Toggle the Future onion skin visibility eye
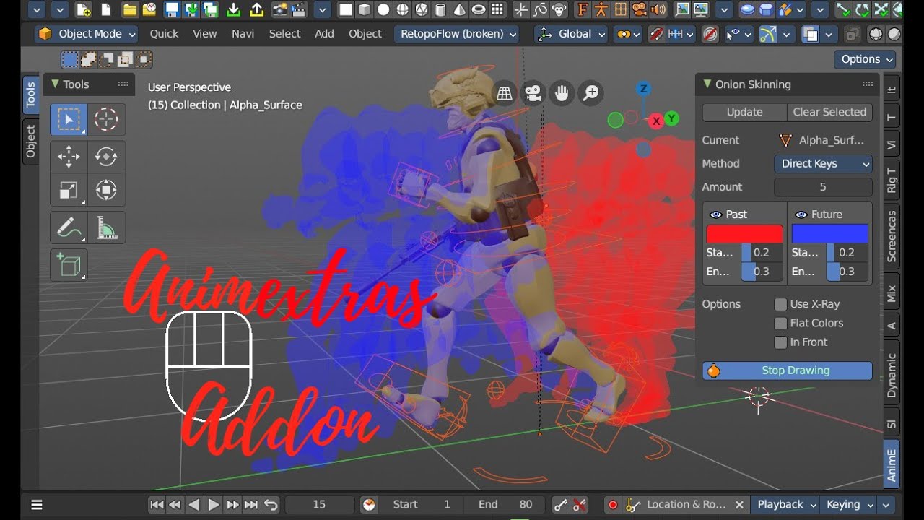The height and width of the screenshot is (520, 924). [x=801, y=214]
